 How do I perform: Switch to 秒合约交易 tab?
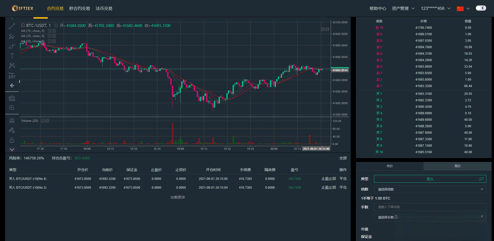point(79,8)
